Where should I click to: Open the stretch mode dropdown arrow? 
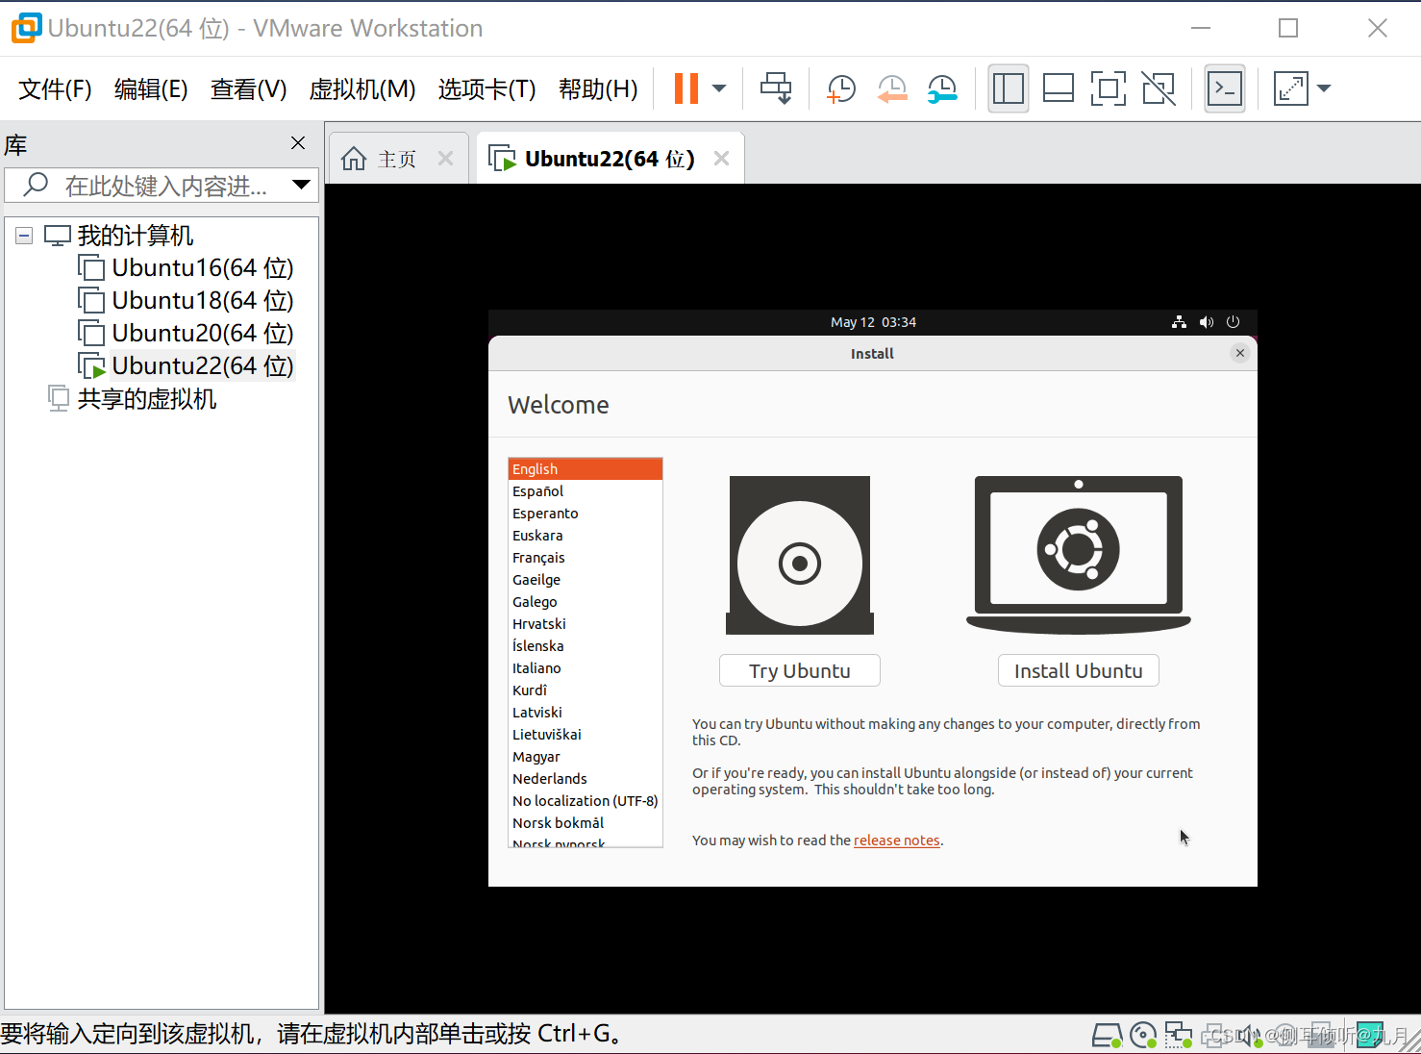pos(1324,88)
